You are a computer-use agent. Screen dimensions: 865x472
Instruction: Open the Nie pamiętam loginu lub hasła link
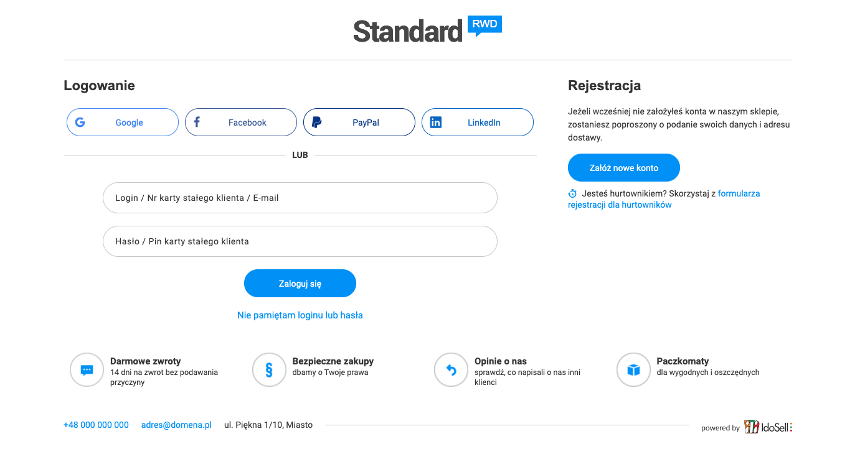[x=300, y=315]
